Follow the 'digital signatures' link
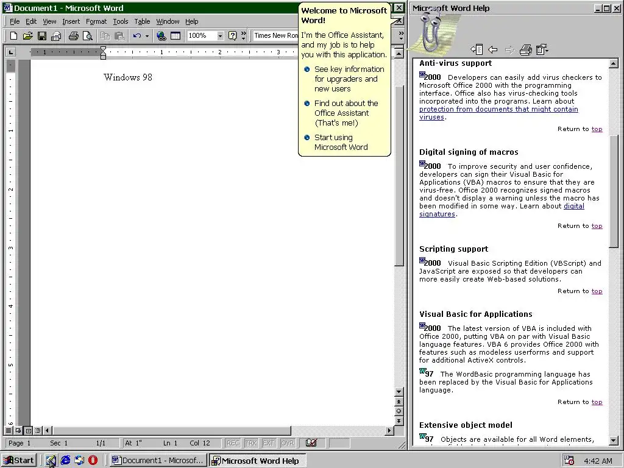 pos(574,206)
